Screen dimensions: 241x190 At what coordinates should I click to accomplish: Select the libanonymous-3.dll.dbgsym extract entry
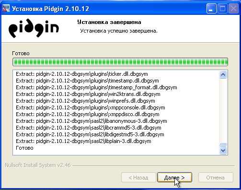pyautogui.click(x=92, y=121)
